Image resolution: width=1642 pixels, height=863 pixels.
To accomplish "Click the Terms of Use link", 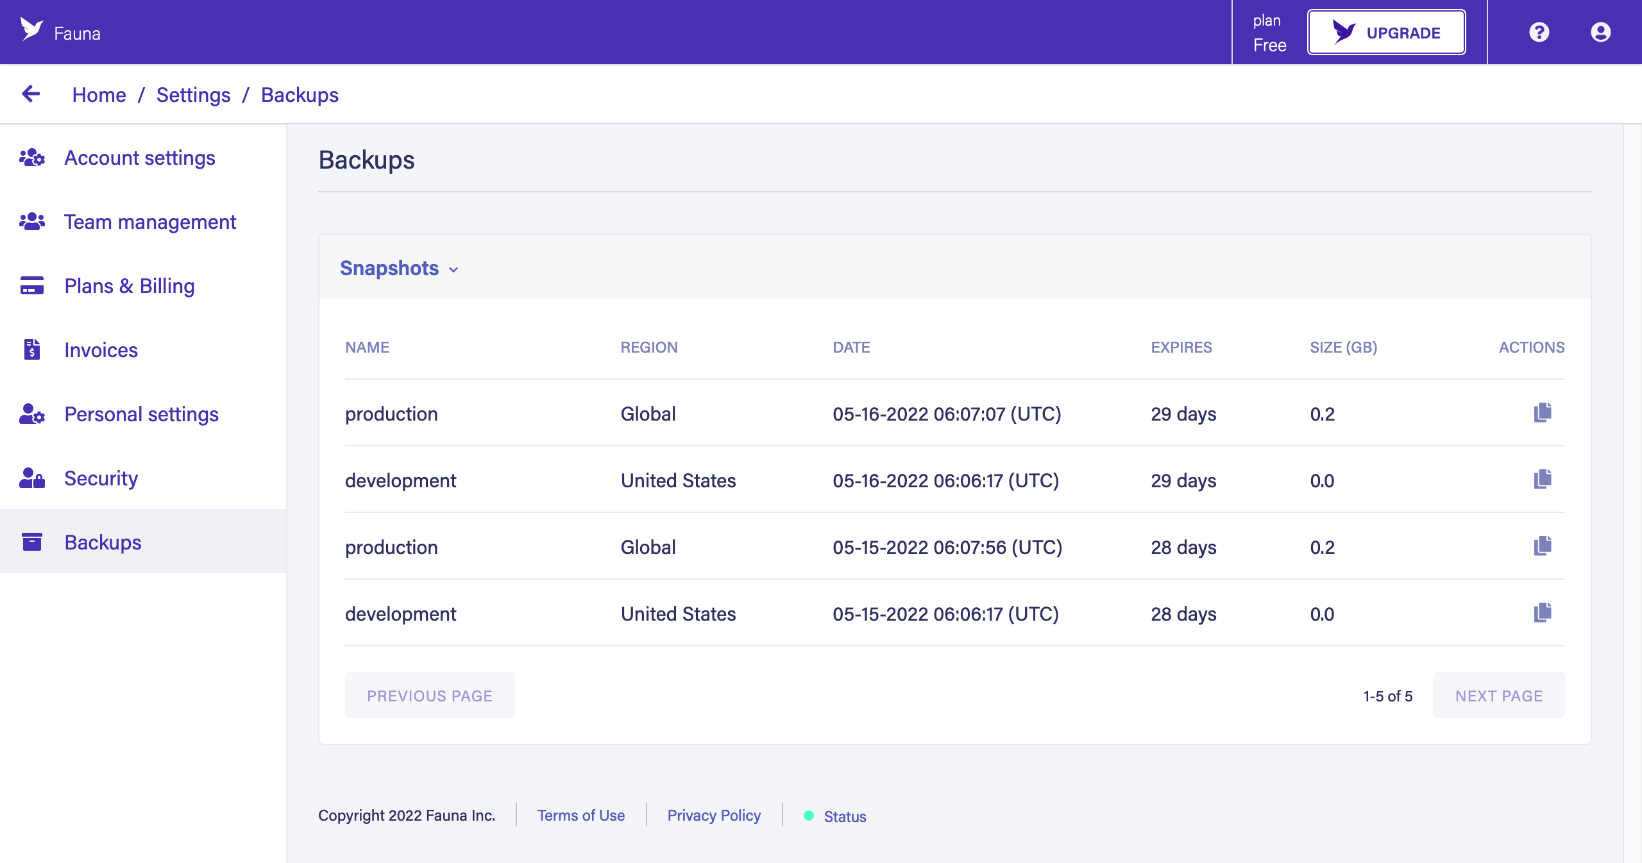I will [582, 816].
